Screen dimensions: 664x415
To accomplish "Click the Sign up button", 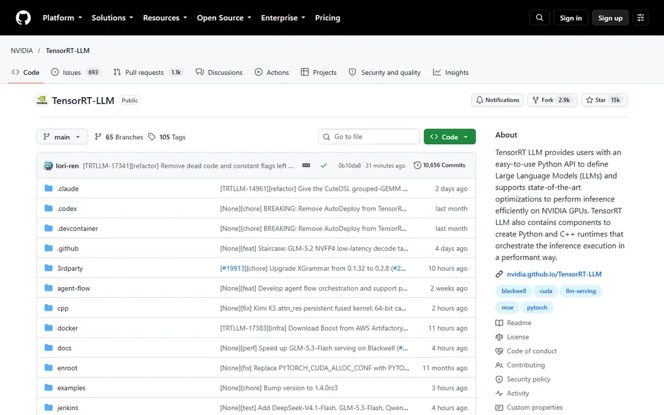I will pyautogui.click(x=610, y=17).
